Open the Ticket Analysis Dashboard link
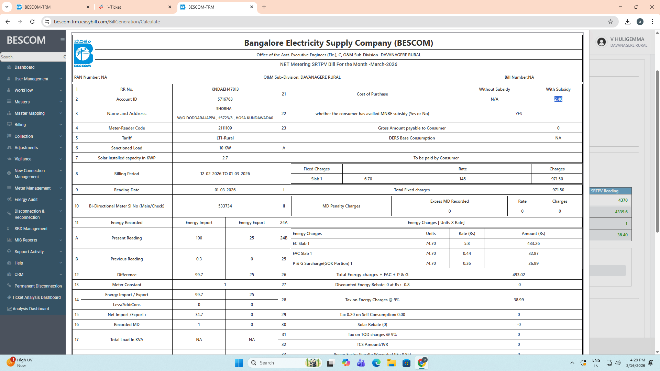The image size is (660, 371). [x=36, y=297]
